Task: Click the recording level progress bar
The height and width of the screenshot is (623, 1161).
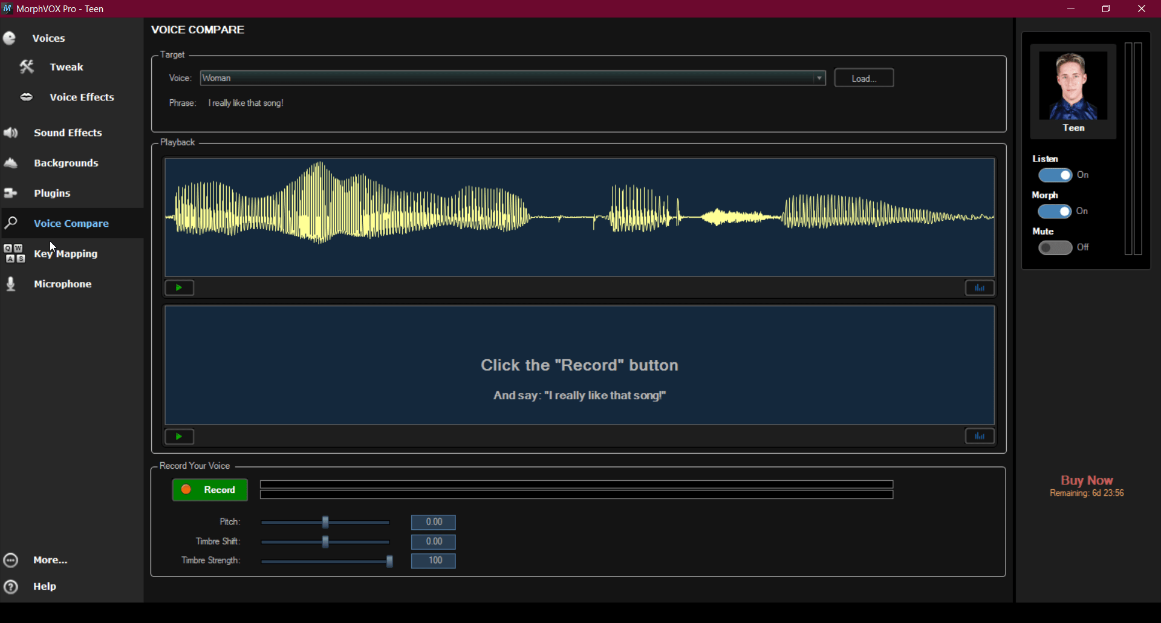Action: 576,490
